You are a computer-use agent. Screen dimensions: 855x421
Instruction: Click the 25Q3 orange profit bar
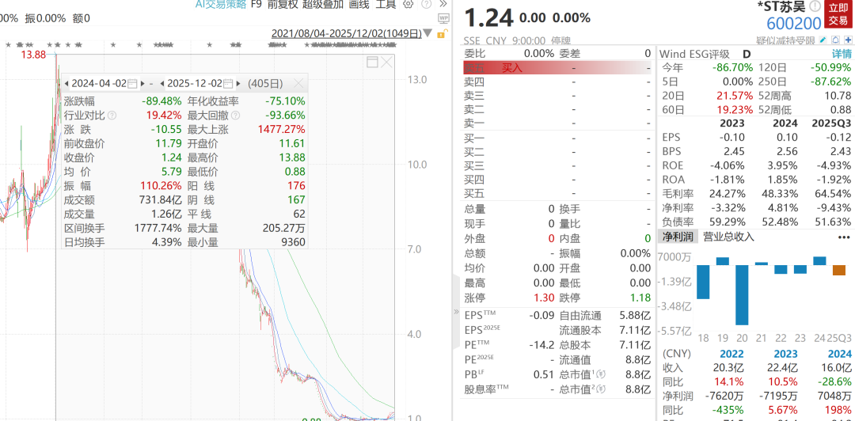pyautogui.click(x=839, y=271)
